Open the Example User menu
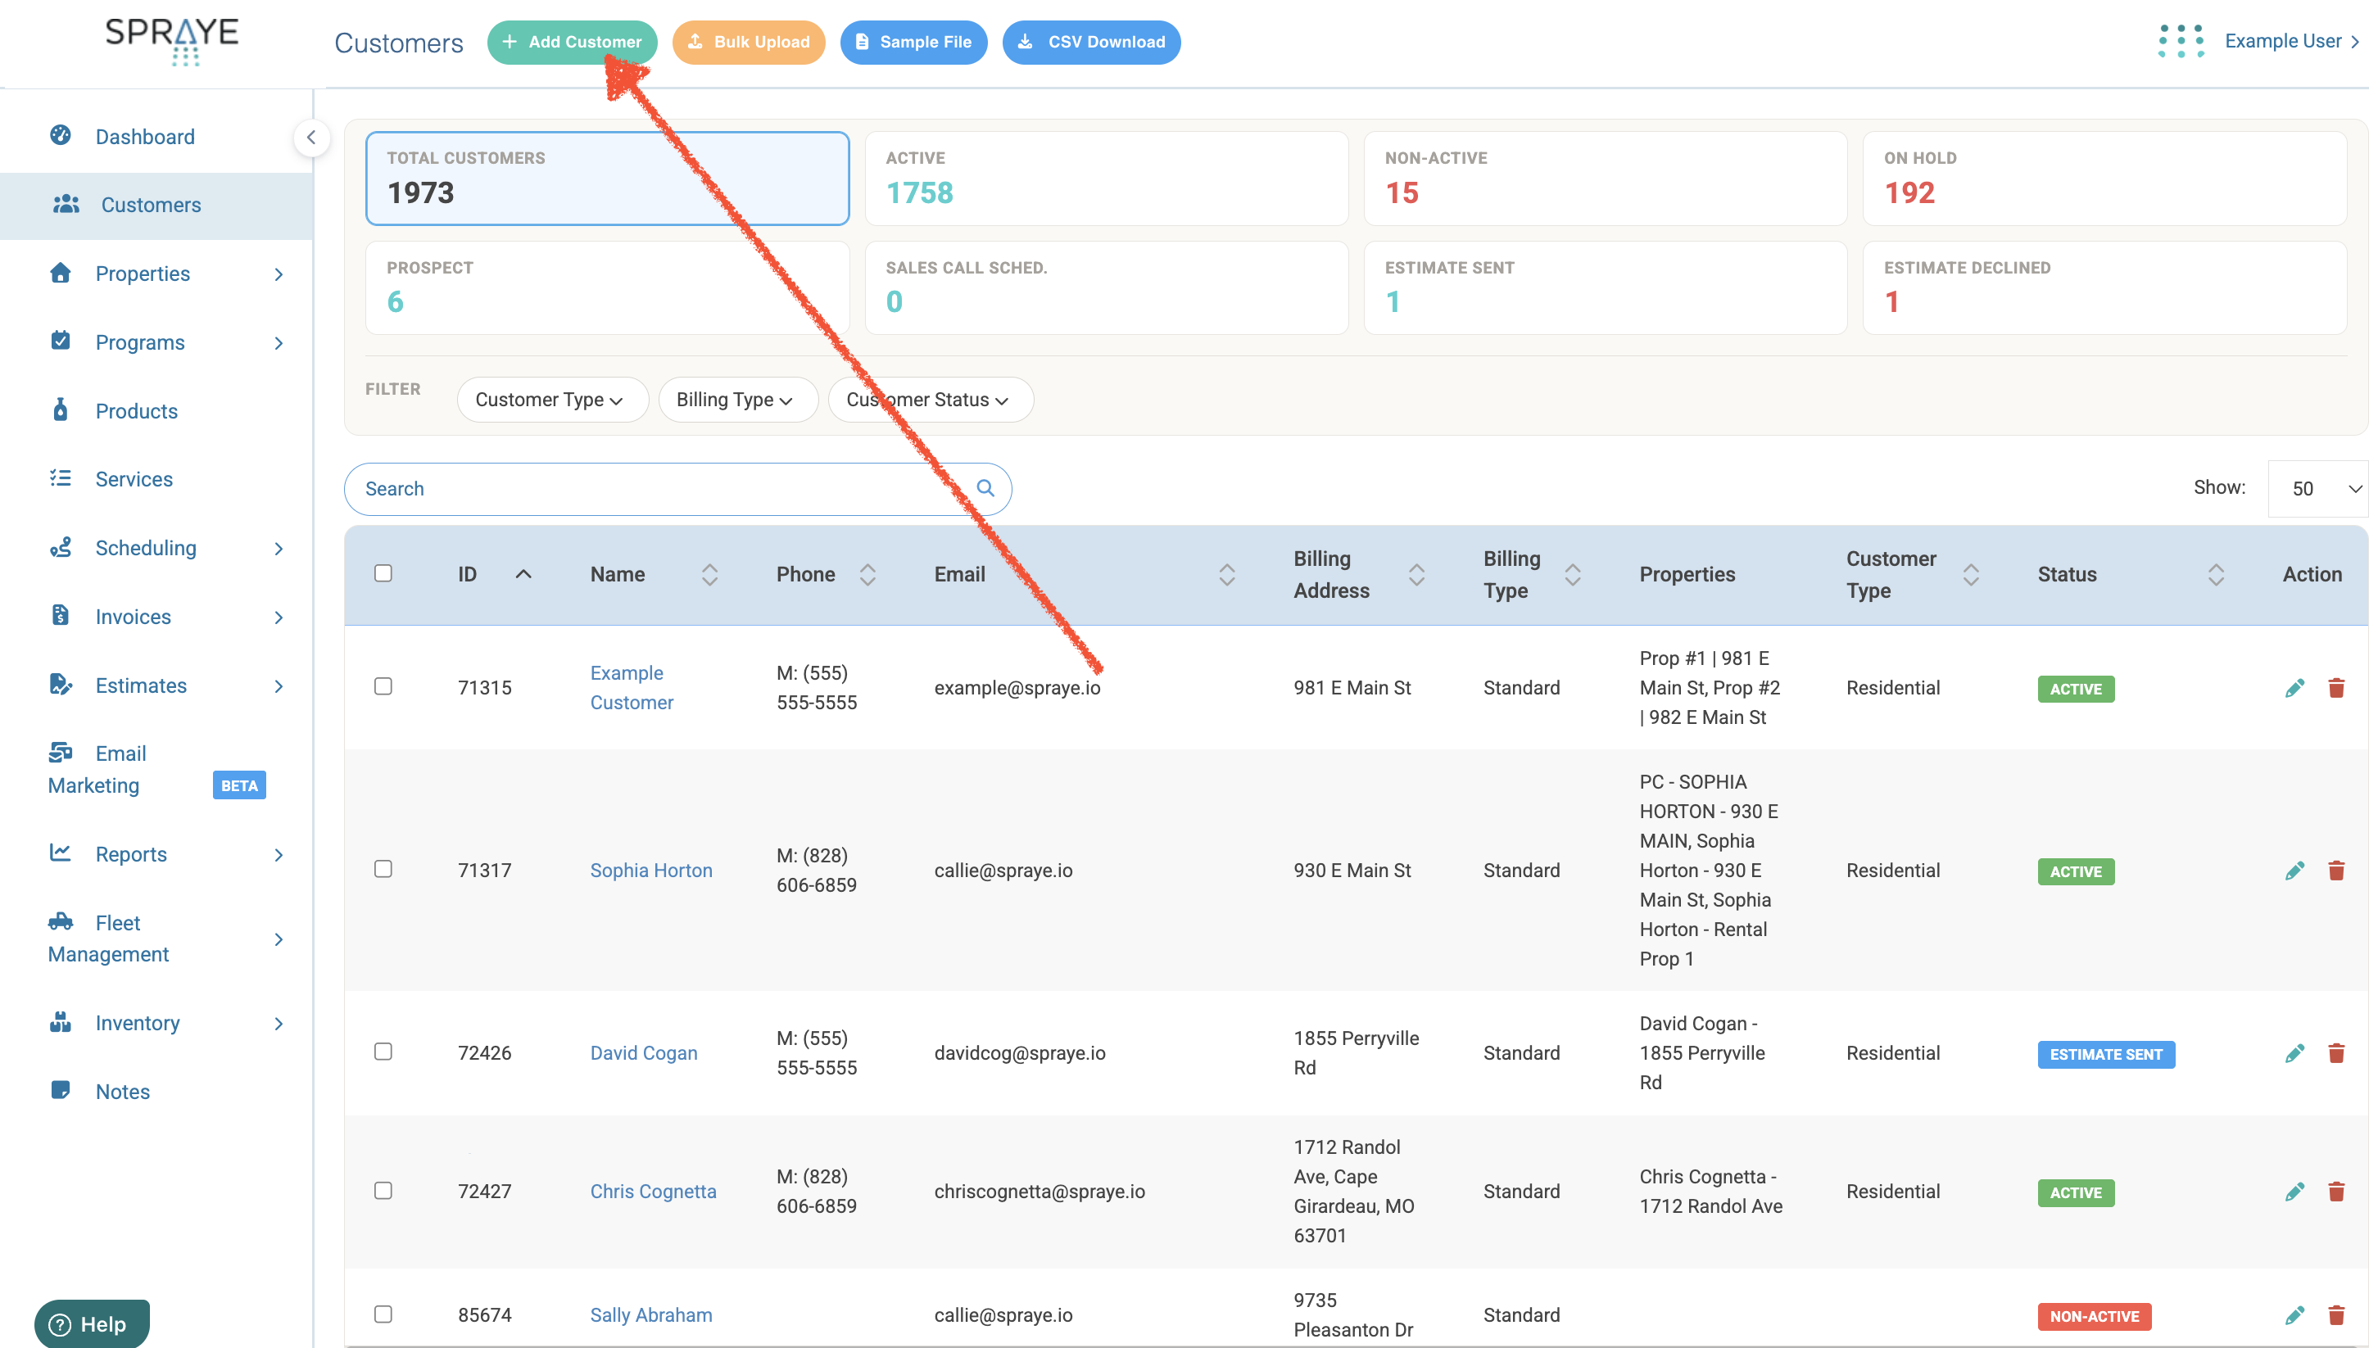The height and width of the screenshot is (1348, 2369). point(2290,41)
